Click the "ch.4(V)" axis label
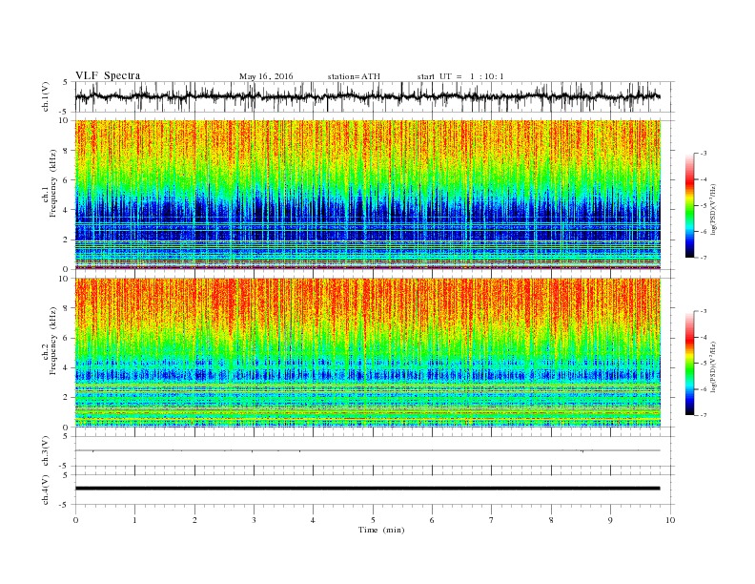 click(x=46, y=490)
